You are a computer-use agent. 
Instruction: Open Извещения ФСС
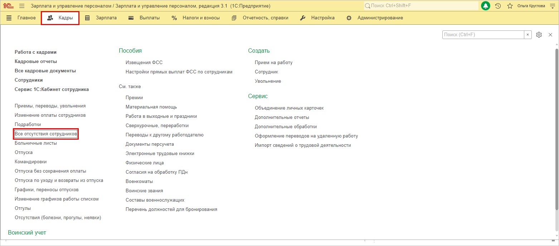[144, 63]
